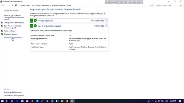Select Control Panel breadcrumb in address bar
The height and width of the screenshot is (103, 184).
coord(24,5)
